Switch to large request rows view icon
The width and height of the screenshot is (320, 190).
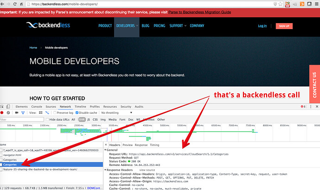pyautogui.click(x=41, y=112)
